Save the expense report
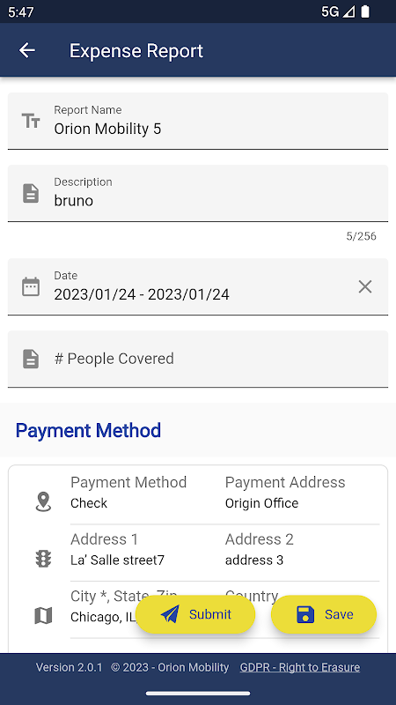The height and width of the screenshot is (705, 396). 324,614
